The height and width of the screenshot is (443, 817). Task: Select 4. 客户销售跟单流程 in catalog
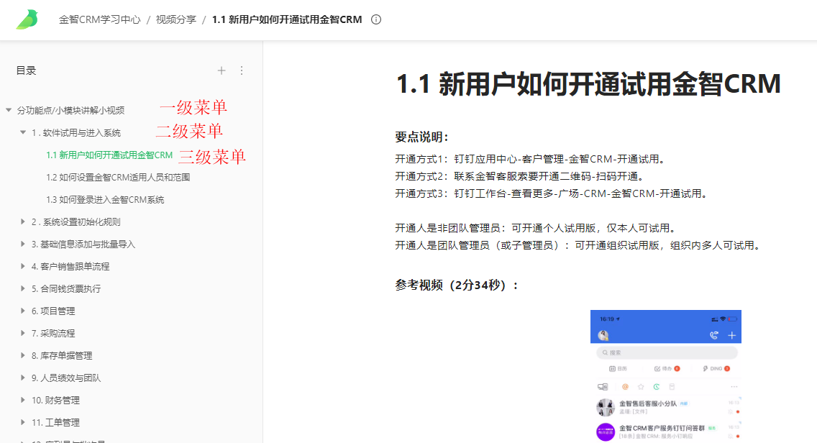[70, 267]
